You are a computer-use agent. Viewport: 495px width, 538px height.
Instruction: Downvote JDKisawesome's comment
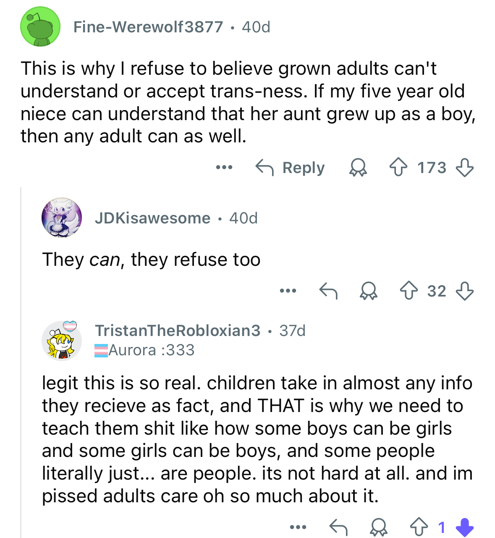[465, 291]
